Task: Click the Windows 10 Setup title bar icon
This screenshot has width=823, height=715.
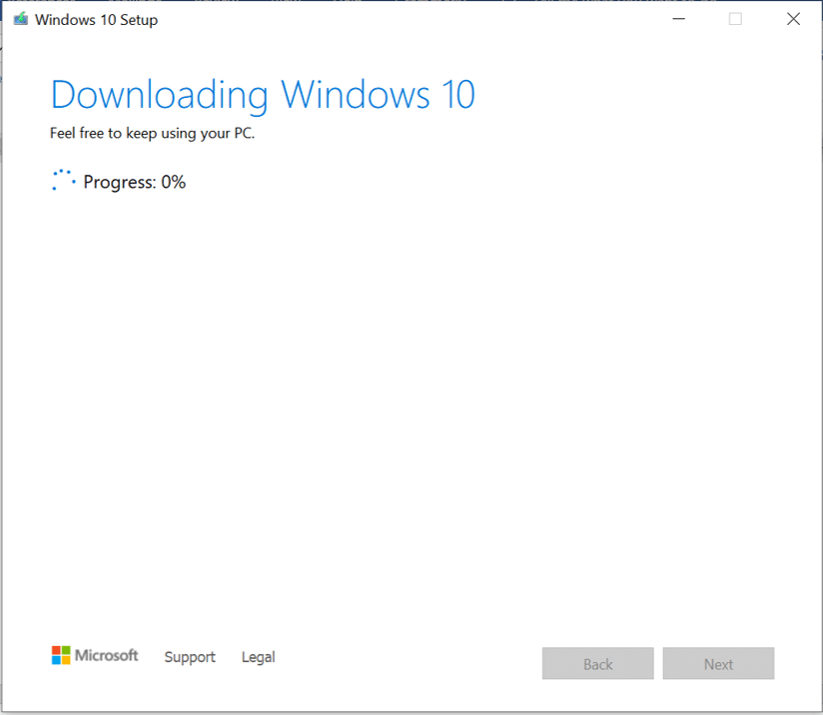Action: tap(20, 19)
